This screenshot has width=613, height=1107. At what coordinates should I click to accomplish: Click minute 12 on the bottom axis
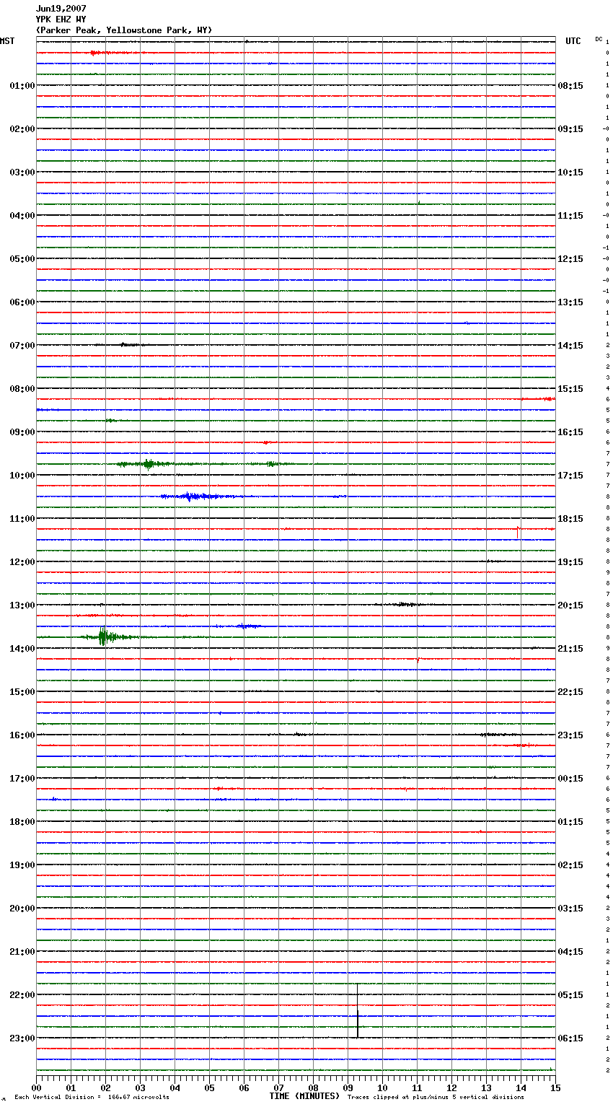[x=451, y=1088]
